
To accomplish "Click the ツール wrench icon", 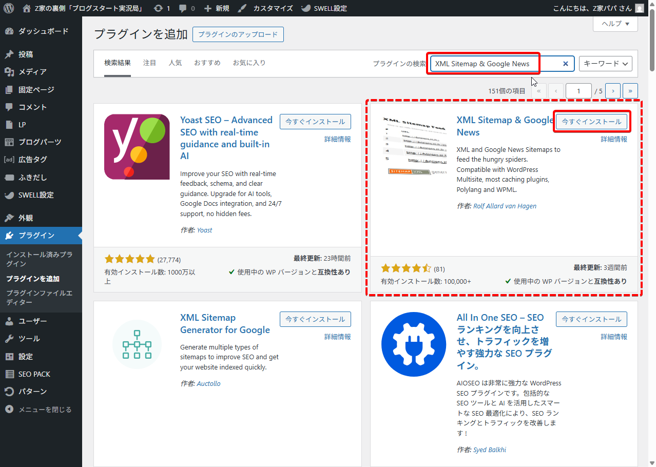I will [x=9, y=339].
